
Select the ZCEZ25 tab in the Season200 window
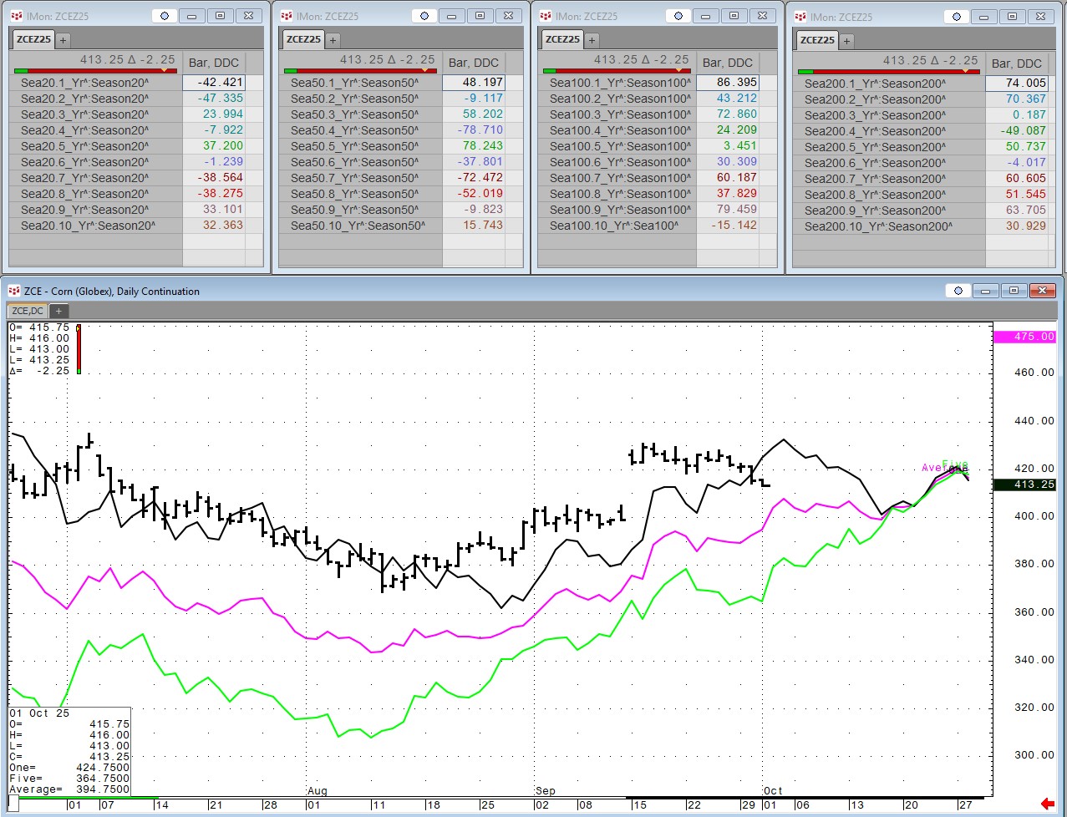(x=817, y=40)
